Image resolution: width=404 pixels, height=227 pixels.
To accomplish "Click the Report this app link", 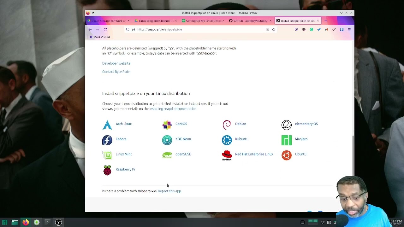I will tap(169, 191).
